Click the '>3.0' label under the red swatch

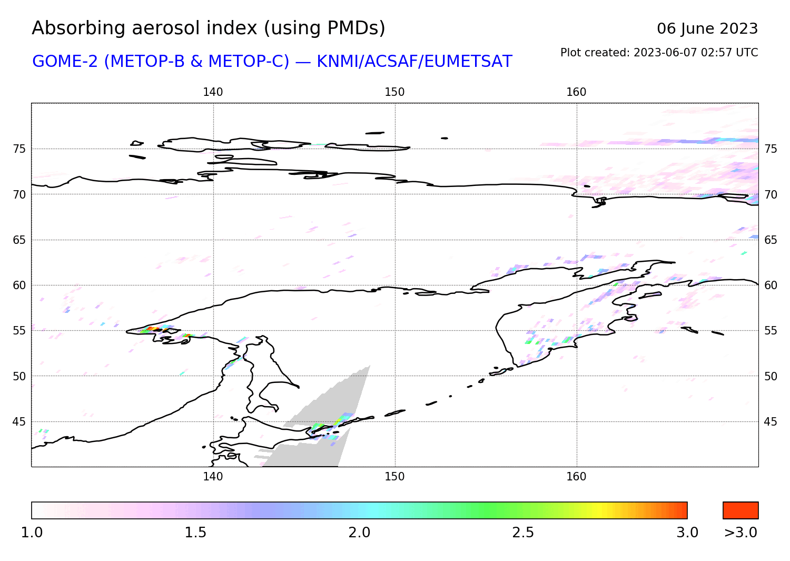tap(740, 533)
